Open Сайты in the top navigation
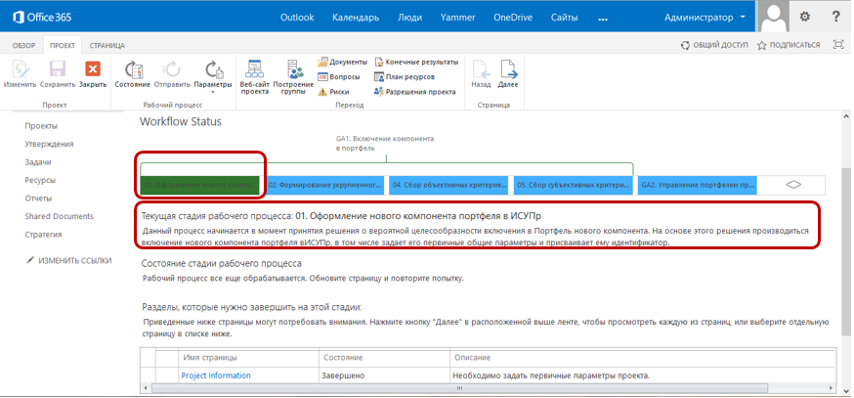Image resolution: width=854 pixels, height=398 pixels. tap(564, 18)
